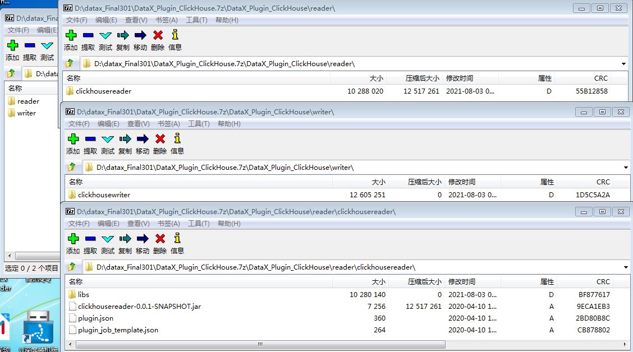Click CRC value 2BD80B8C of plugin.json
Screen dimensions: 633x352
pos(593,318)
